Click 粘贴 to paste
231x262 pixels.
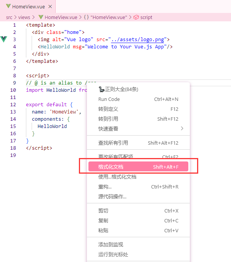(x=103, y=230)
